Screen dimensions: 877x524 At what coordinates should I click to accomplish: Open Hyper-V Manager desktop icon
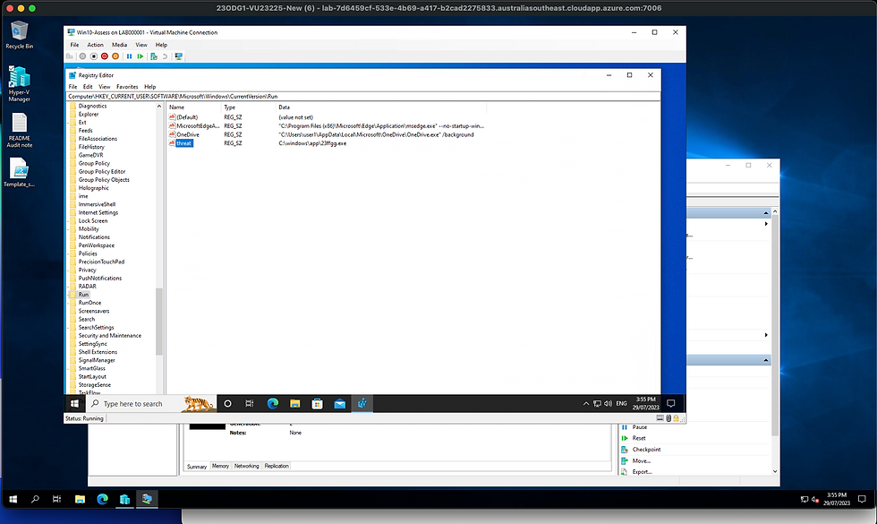[19, 84]
